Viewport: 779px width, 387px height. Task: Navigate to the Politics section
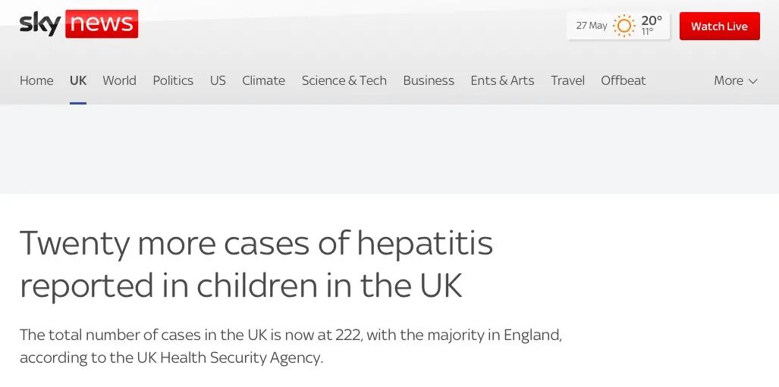pyautogui.click(x=173, y=80)
